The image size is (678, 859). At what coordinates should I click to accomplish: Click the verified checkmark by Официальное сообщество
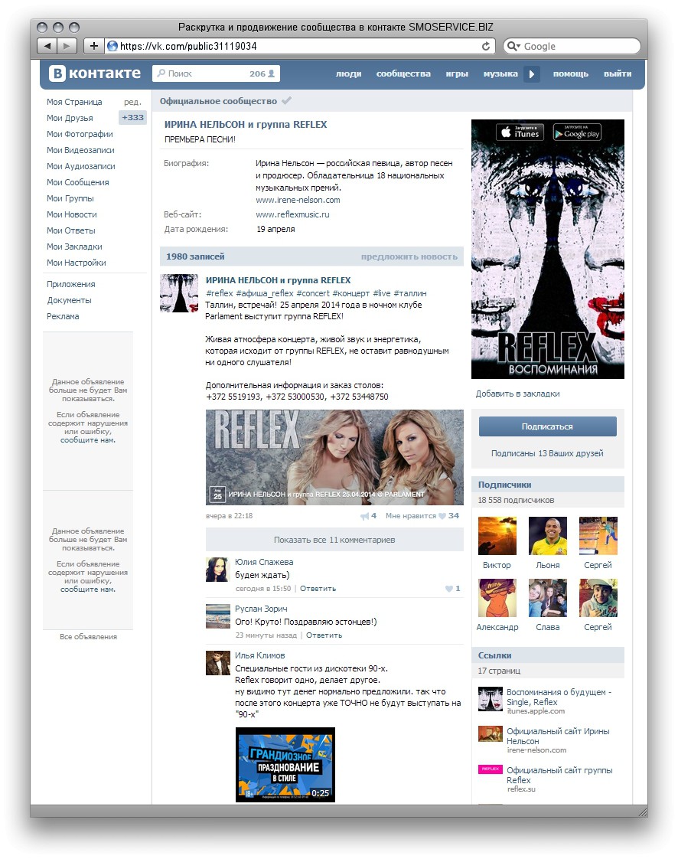(x=286, y=101)
